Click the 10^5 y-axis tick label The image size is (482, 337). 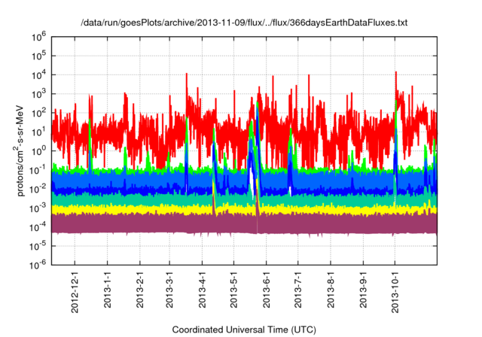[38, 56]
